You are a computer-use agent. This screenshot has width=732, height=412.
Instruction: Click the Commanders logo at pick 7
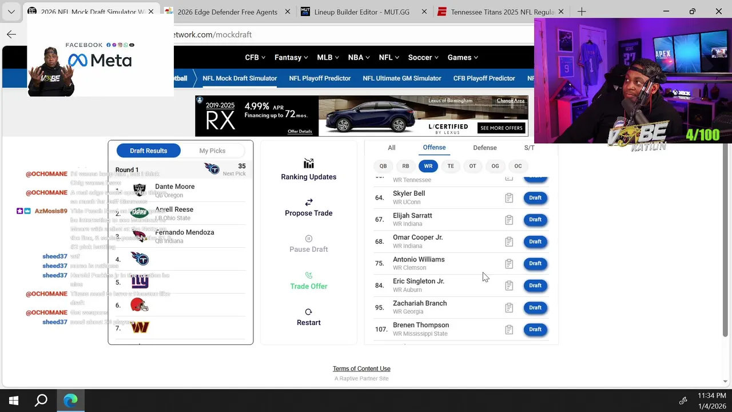pyautogui.click(x=140, y=327)
